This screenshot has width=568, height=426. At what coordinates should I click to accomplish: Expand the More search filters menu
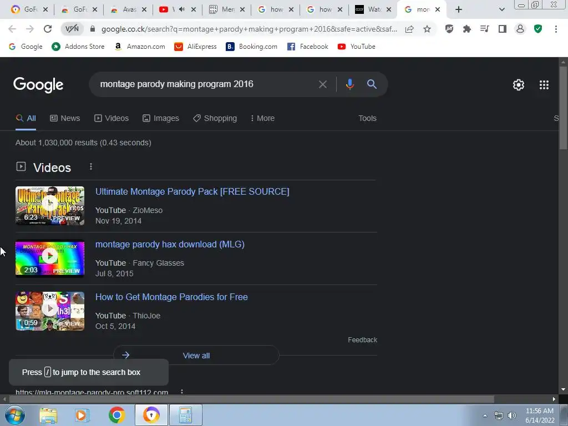tap(262, 118)
